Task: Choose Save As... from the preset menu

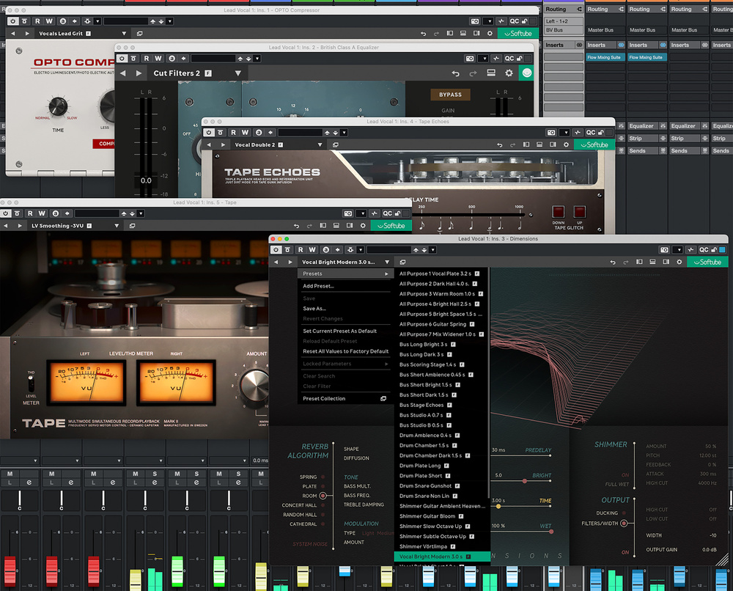Action: tap(314, 309)
